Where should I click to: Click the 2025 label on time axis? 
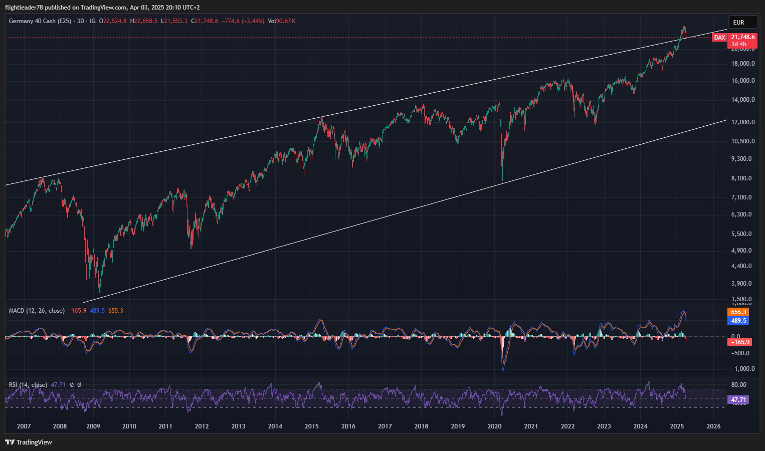coord(677,426)
